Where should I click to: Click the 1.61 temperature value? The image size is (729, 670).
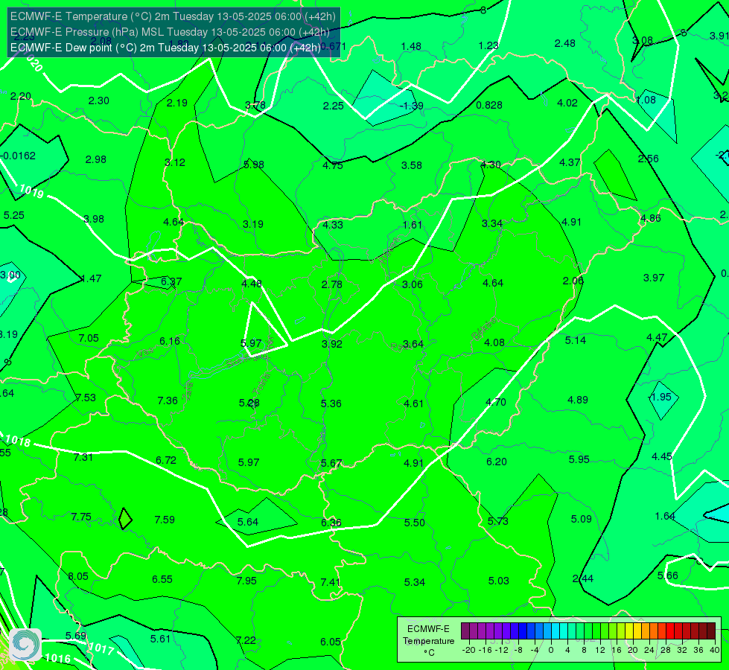pos(413,225)
